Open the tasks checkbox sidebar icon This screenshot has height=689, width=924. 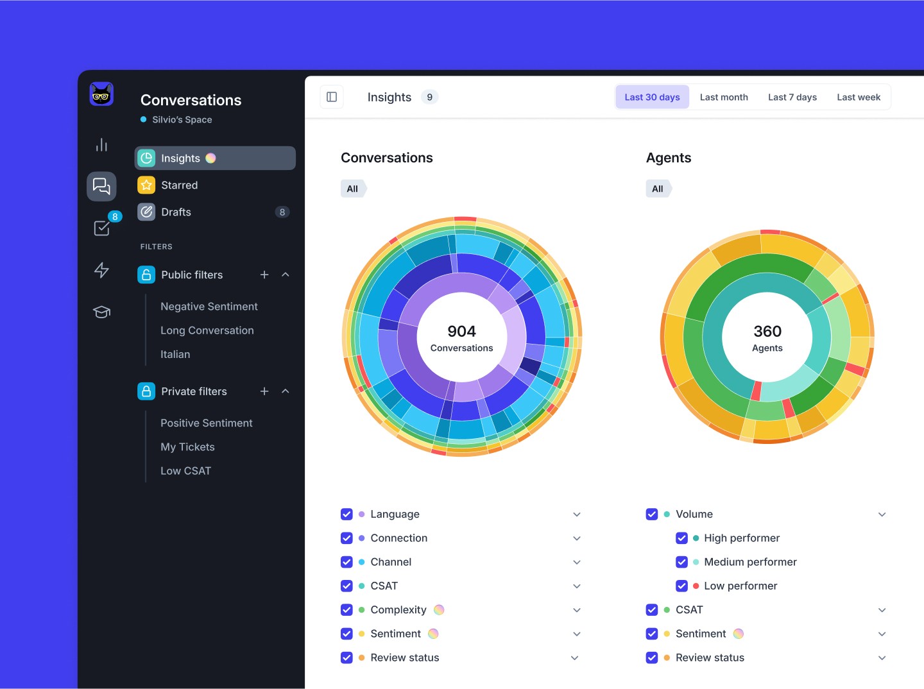coord(101,228)
